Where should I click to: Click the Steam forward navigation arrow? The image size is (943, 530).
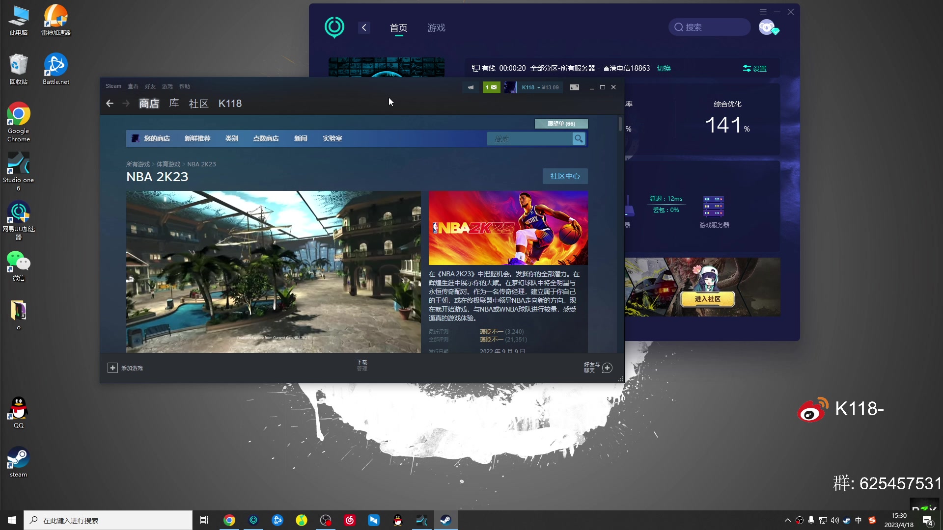[126, 103]
